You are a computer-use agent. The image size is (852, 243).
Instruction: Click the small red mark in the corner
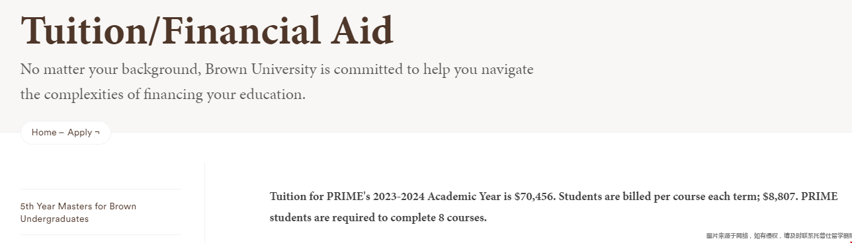tap(850, 241)
